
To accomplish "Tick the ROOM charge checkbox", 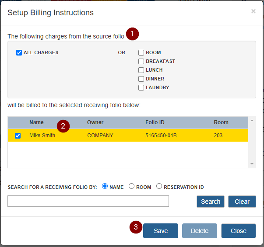I will click(141, 52).
